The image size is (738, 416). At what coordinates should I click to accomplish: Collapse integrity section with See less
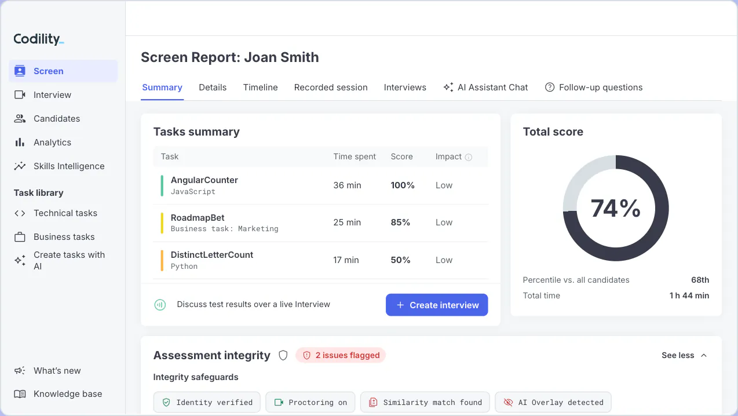click(685, 355)
